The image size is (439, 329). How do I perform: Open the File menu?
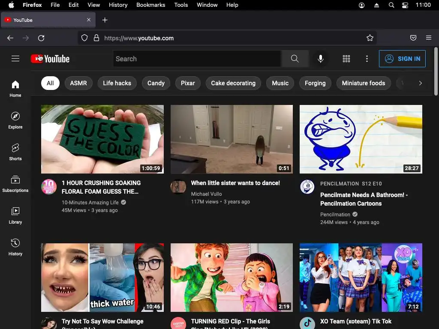tap(55, 5)
